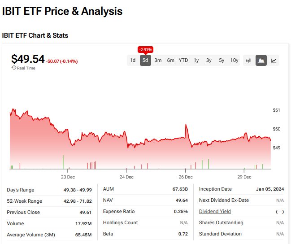Show the YTD chart range
291x244 pixels.
(x=183, y=60)
